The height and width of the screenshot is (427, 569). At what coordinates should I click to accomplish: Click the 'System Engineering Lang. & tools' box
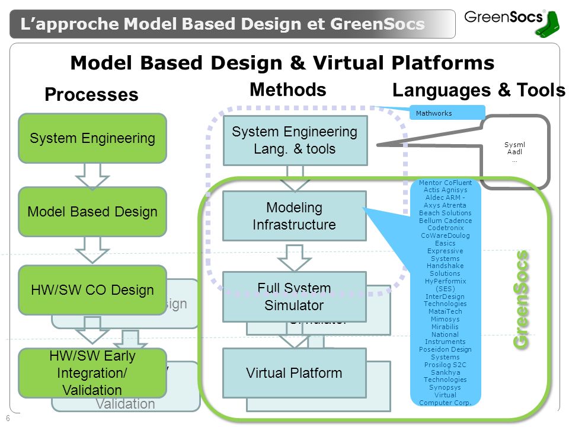pos(295,141)
